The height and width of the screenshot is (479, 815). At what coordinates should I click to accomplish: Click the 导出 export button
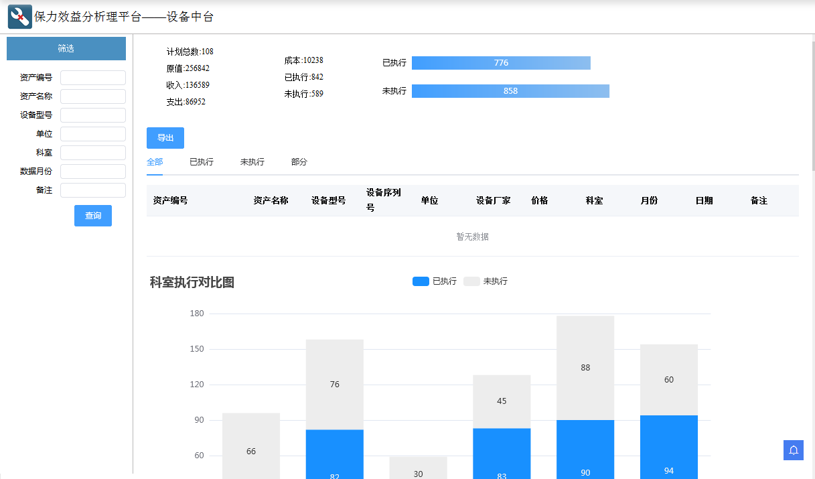(165, 138)
